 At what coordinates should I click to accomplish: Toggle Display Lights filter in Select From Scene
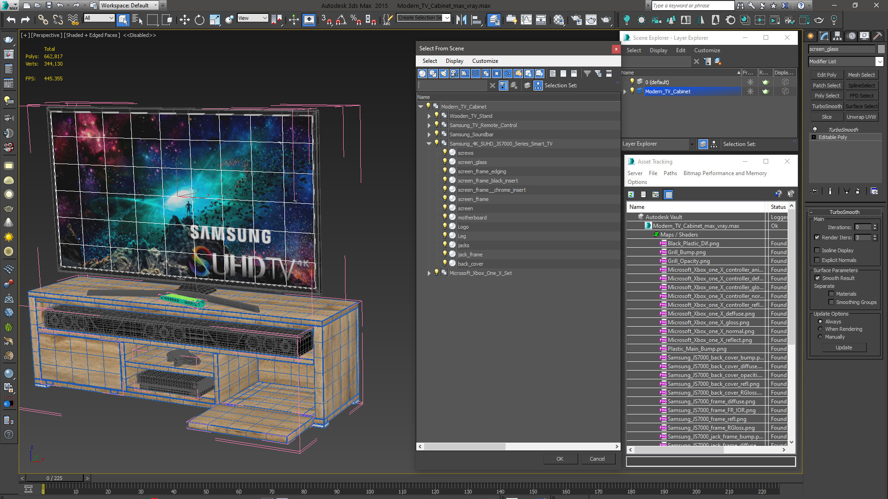(x=444, y=73)
